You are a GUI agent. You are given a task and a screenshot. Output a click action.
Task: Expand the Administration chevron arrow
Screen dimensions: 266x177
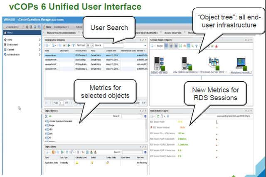coord(39,54)
